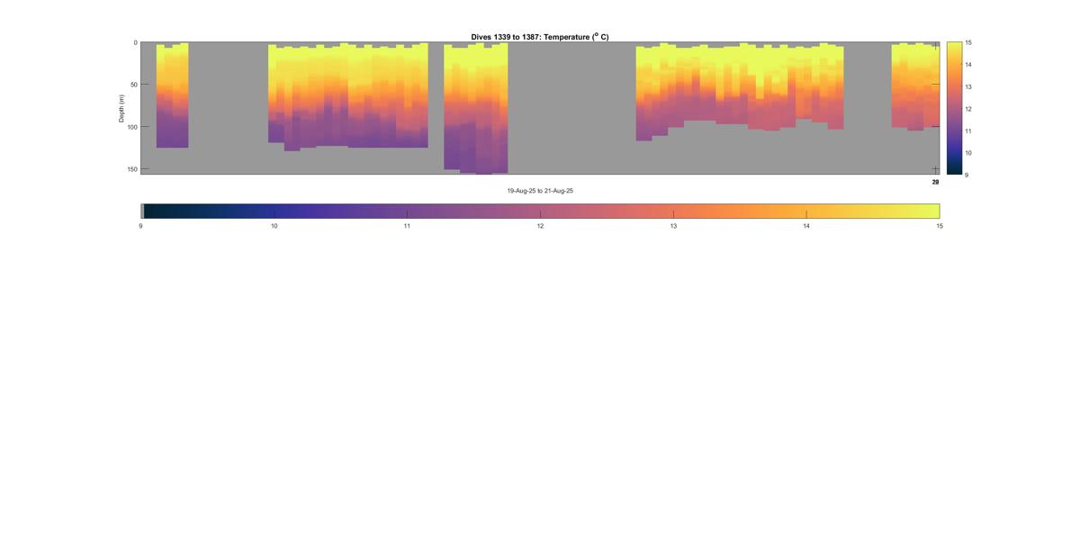Click the 9 label on the vertical colorbar

click(x=967, y=175)
